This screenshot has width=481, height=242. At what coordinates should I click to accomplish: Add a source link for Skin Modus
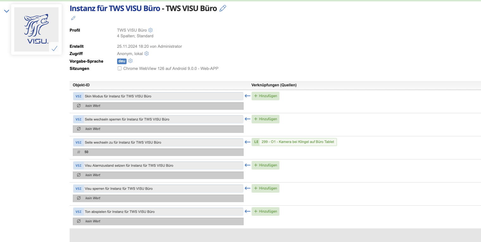(265, 96)
